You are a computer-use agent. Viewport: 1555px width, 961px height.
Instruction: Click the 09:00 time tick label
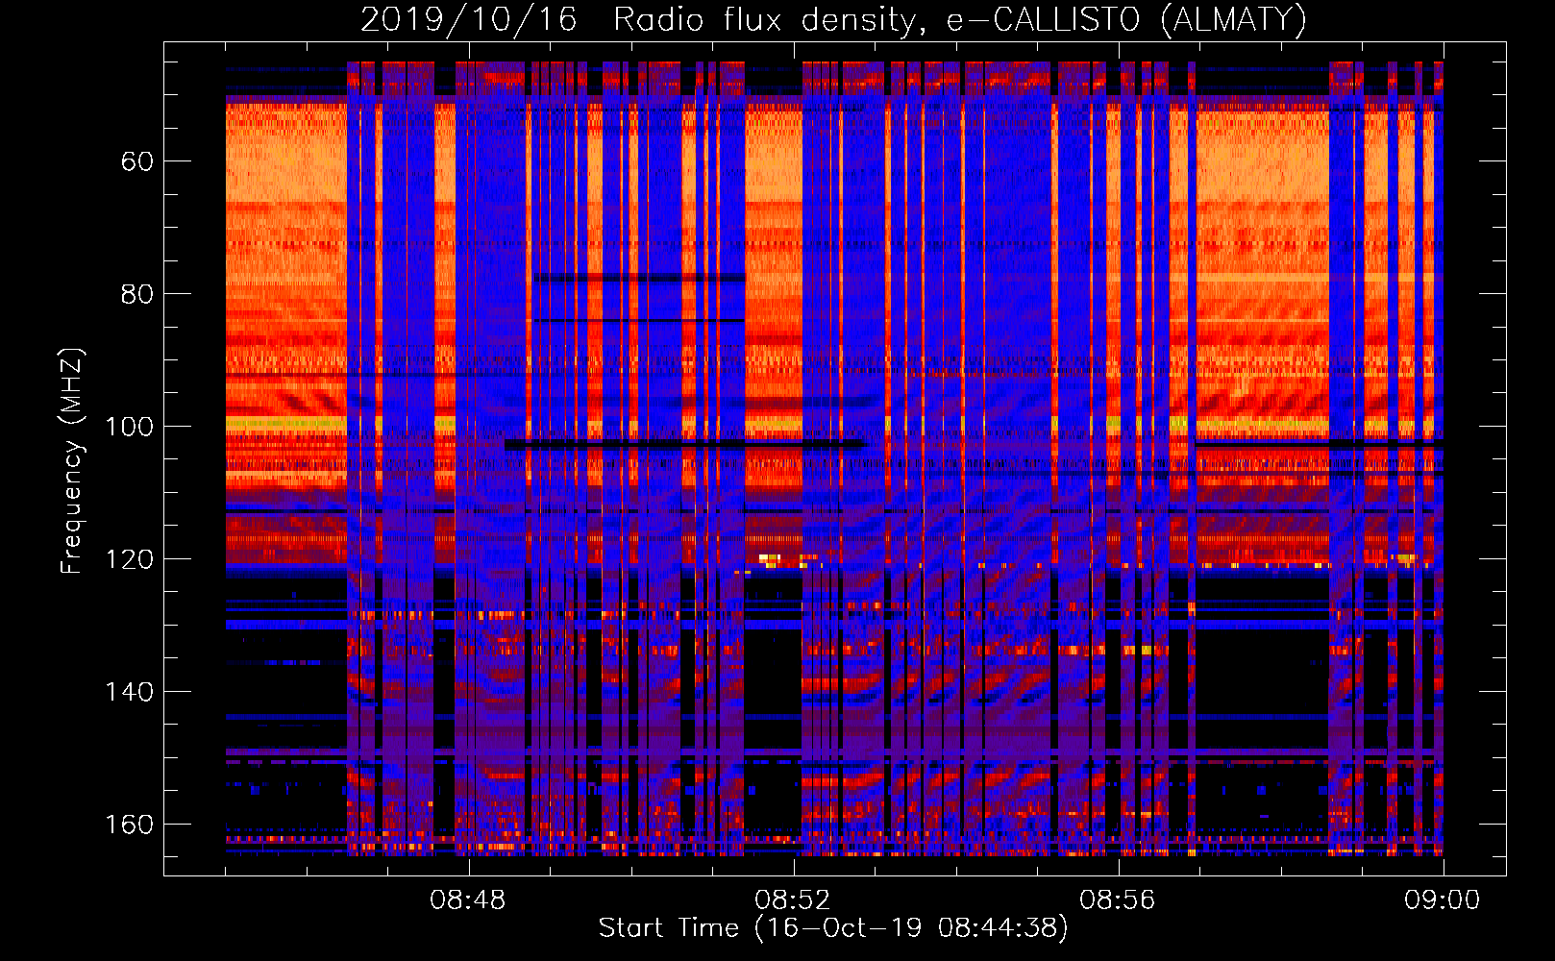(1443, 900)
